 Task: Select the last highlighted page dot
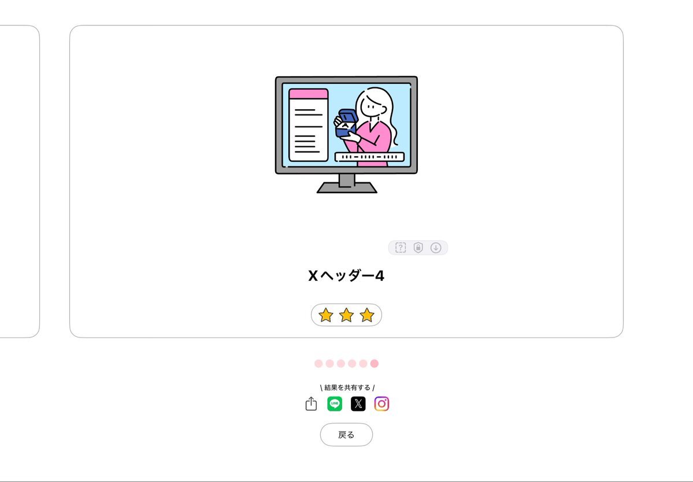tap(375, 364)
